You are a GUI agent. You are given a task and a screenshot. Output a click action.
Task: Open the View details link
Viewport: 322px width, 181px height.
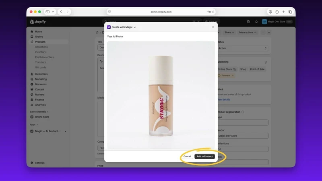[x=224, y=99]
